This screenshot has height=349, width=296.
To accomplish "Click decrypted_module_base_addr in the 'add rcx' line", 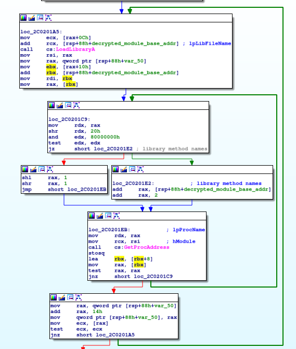I will click(133, 43).
